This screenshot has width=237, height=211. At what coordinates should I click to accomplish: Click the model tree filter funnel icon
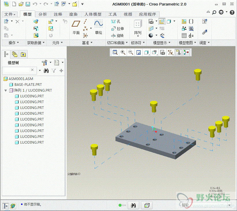54,71
